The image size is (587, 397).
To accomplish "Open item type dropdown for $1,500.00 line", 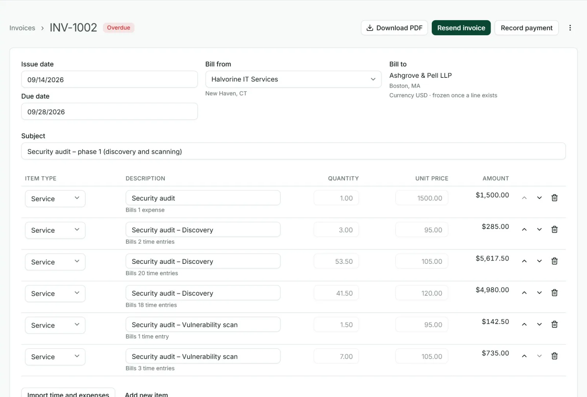I will click(x=55, y=198).
